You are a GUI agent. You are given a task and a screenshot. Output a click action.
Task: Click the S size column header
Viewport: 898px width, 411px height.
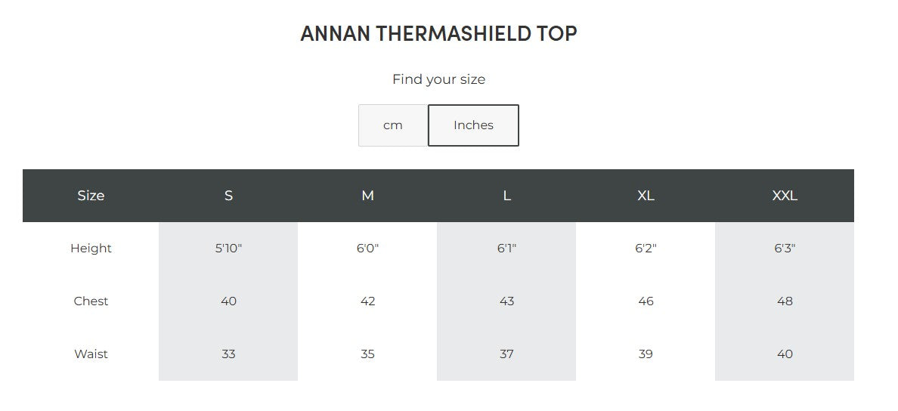228,196
